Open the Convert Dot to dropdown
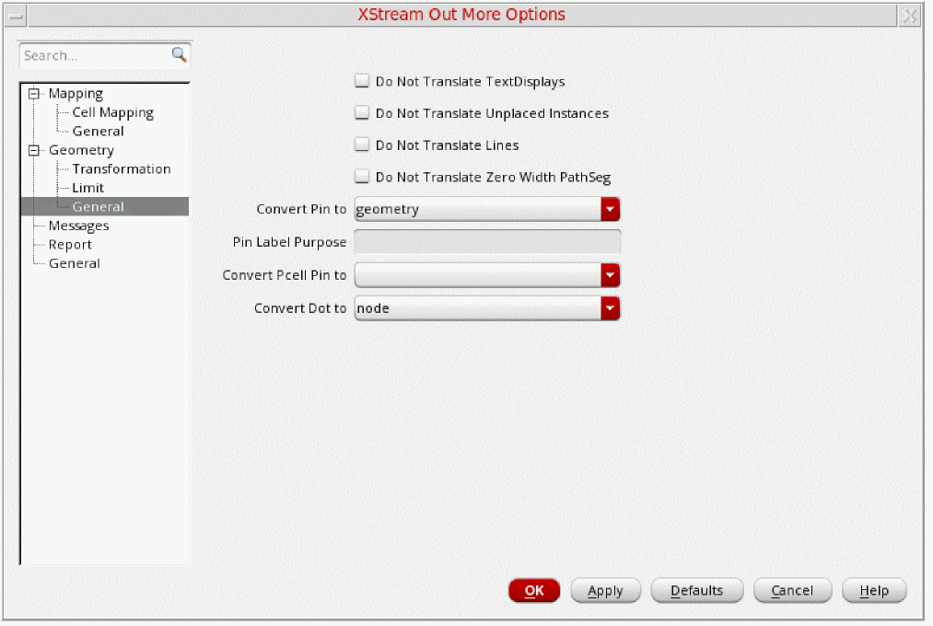The image size is (933, 626). pos(610,308)
